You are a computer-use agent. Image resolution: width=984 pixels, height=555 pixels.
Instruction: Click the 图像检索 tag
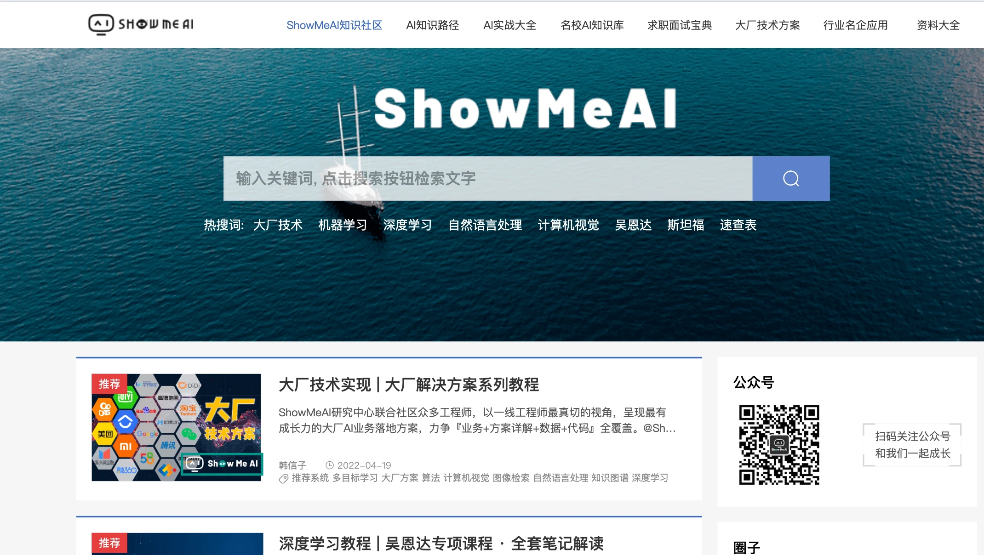(x=511, y=478)
